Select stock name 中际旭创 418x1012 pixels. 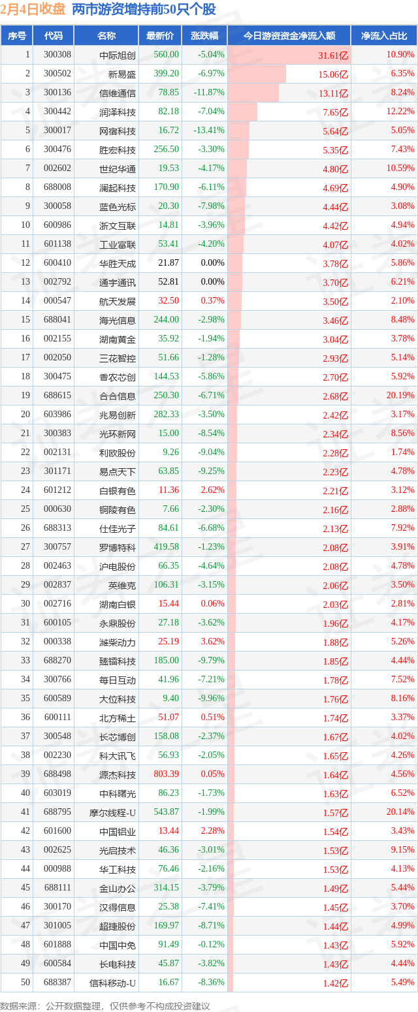tap(118, 55)
